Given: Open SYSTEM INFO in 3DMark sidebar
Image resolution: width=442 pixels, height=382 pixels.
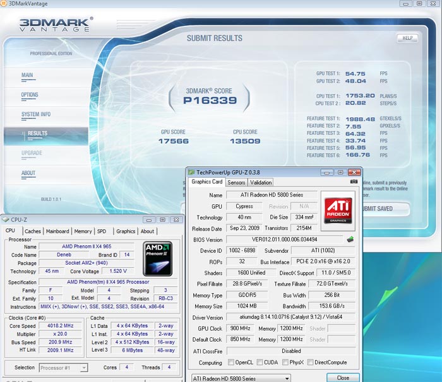Looking at the screenshot, I should pos(36,114).
